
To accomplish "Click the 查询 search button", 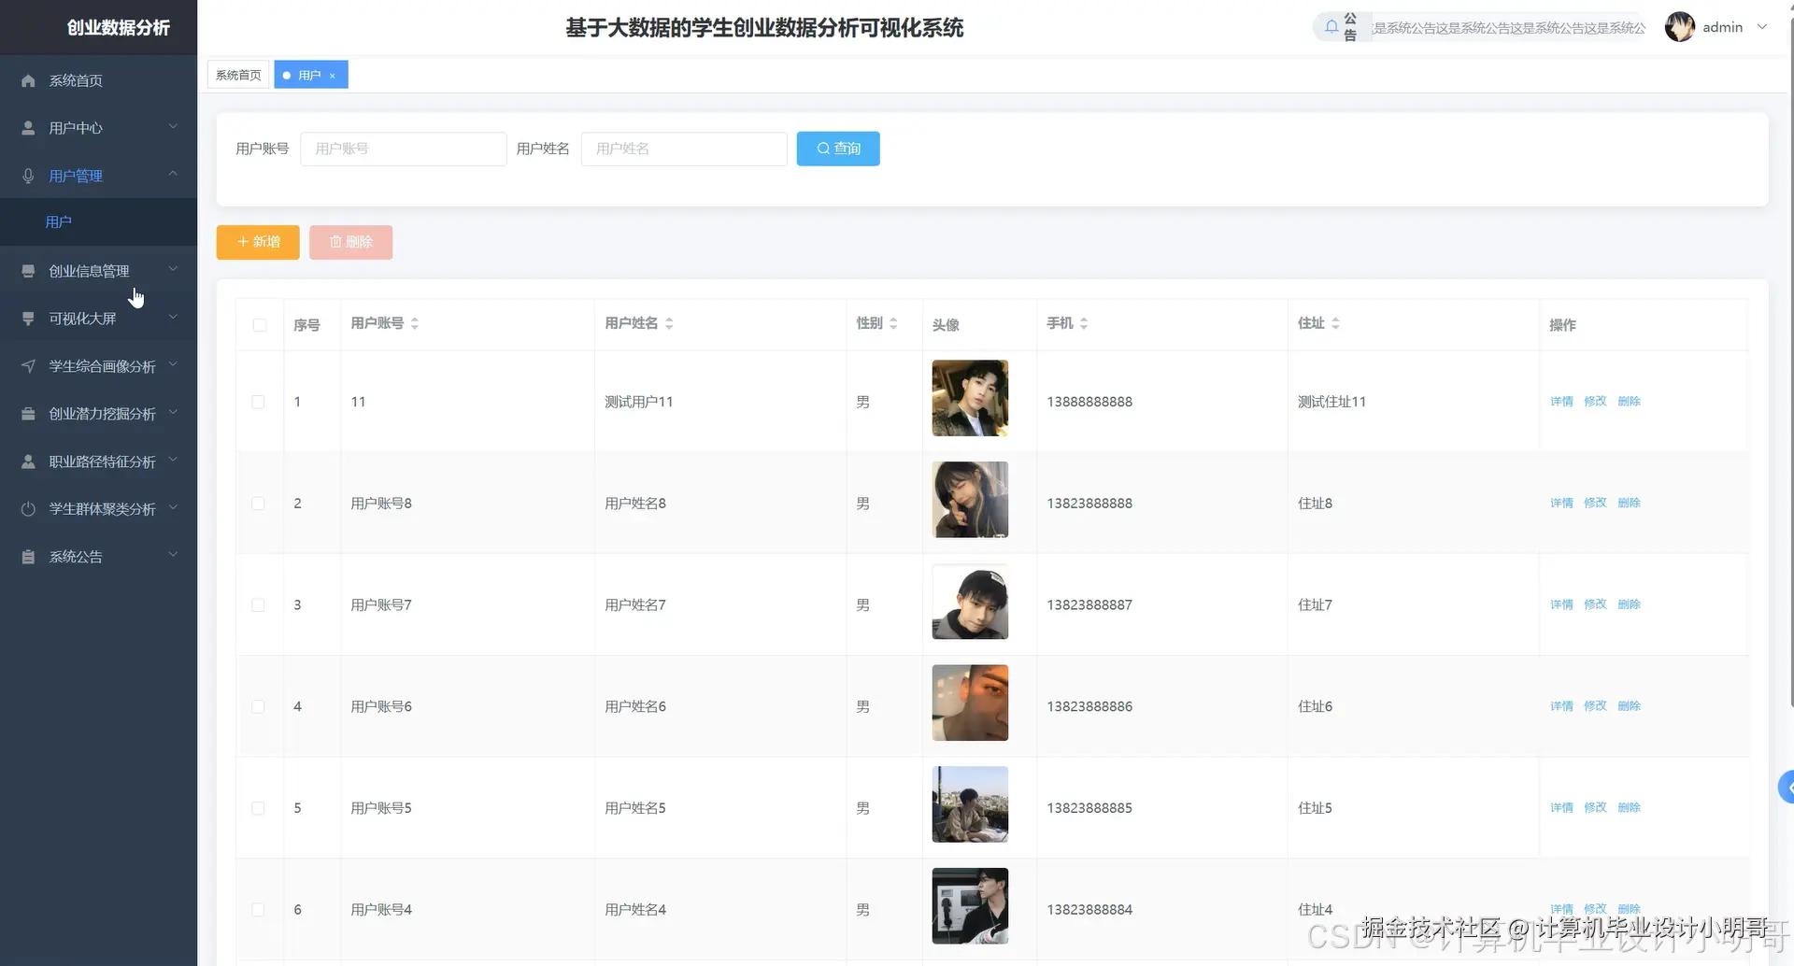I will (838, 149).
